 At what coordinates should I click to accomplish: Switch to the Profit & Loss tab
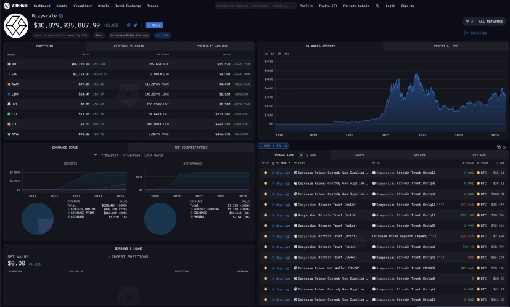(x=445, y=46)
